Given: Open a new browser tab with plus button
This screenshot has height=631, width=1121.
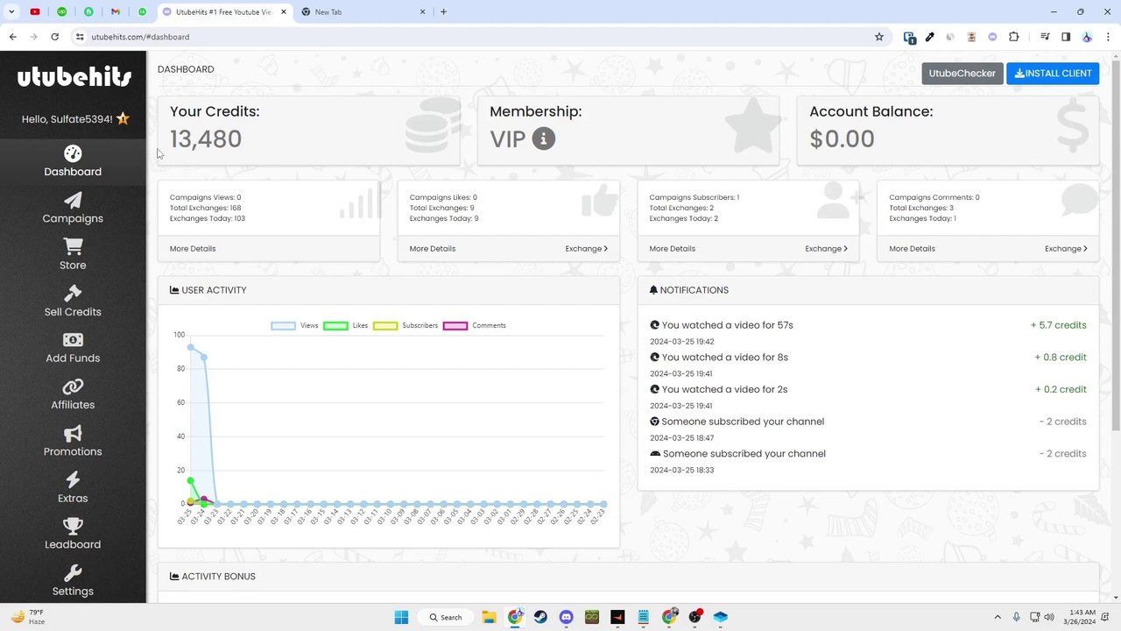Looking at the screenshot, I should click(x=443, y=12).
